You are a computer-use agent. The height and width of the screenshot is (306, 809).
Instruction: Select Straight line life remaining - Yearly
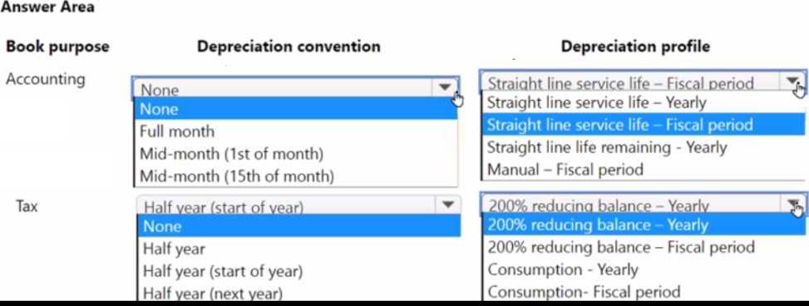coord(644,147)
